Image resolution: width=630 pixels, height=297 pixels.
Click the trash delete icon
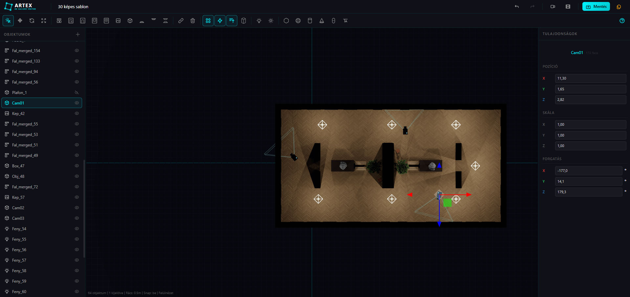pos(193,21)
